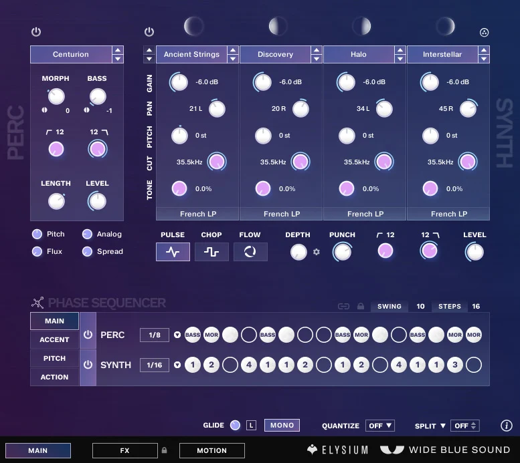Click the info icon at bottom right
This screenshot has height=463, width=520.
[x=506, y=426]
